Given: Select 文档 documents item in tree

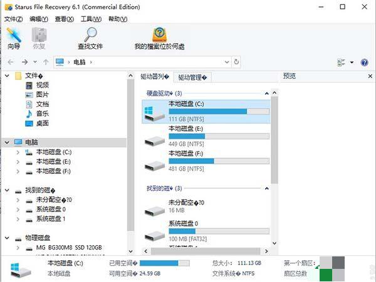Looking at the screenshot, I should coord(43,104).
